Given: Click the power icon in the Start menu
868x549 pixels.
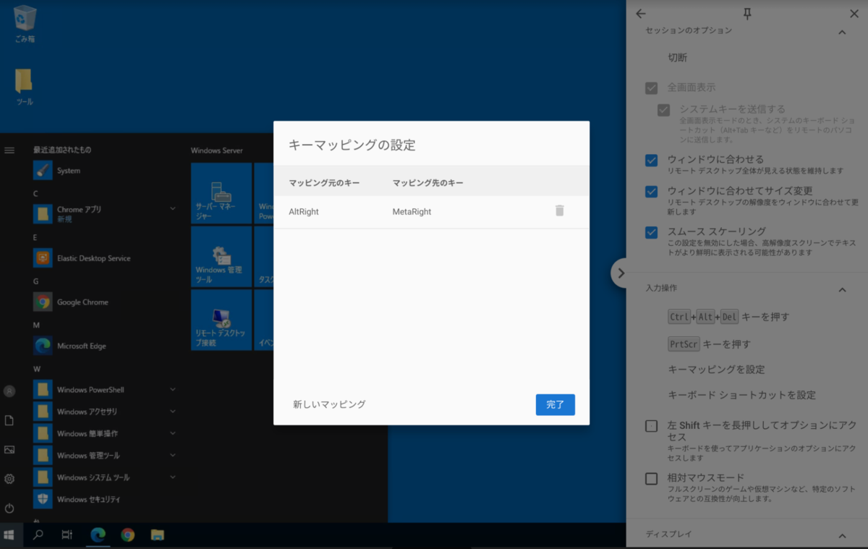Looking at the screenshot, I should click(10, 508).
